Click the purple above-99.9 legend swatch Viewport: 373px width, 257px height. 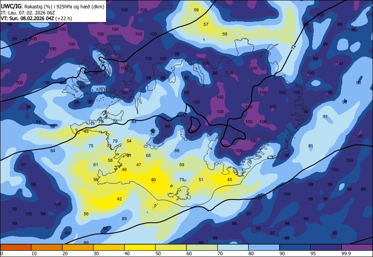[357, 247]
